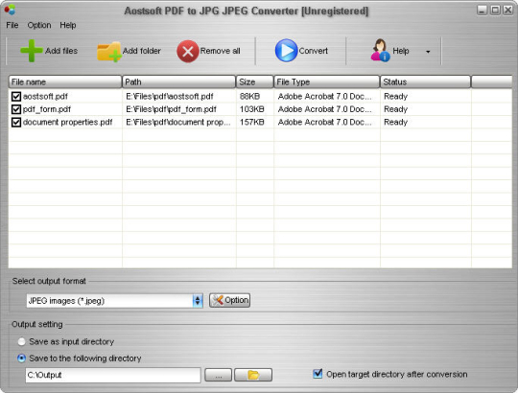Image resolution: width=518 pixels, height=393 pixels.
Task: Select Save to the following directory radio button
Action: (21, 358)
